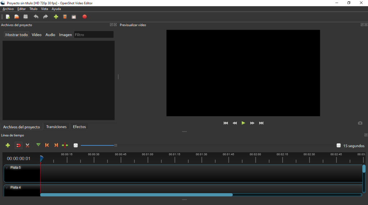Open the Archivo menu

pyautogui.click(x=8, y=9)
